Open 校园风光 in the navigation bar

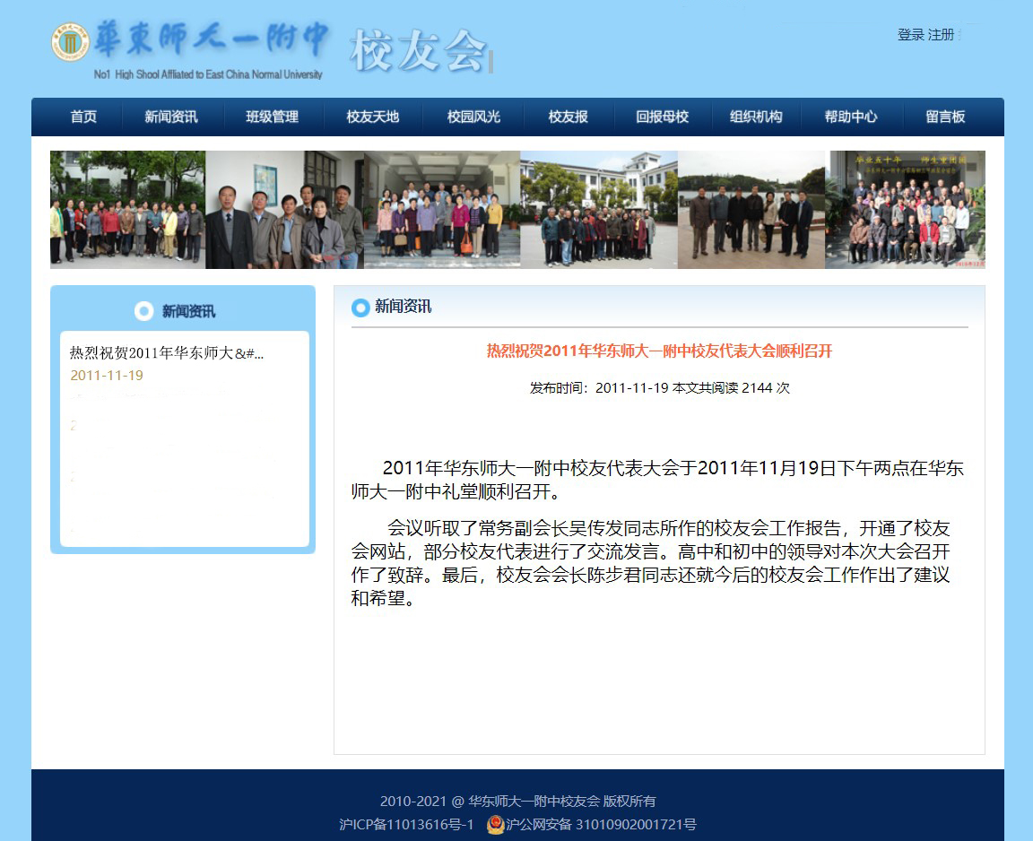tap(473, 117)
